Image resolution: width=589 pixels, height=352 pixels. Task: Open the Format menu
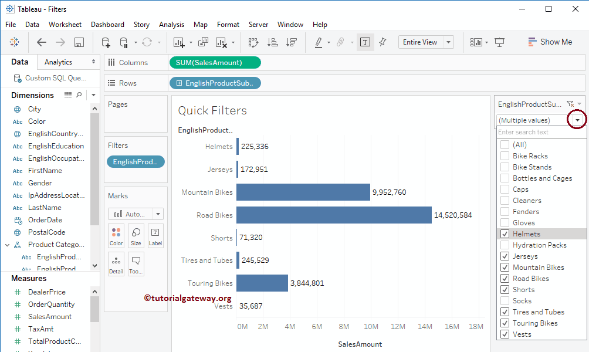pyautogui.click(x=228, y=25)
